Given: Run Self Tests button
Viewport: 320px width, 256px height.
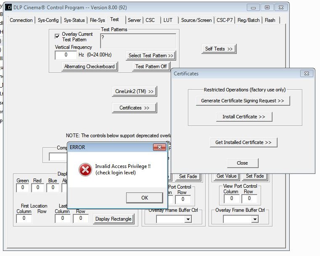Looking at the screenshot, I should click(219, 49).
